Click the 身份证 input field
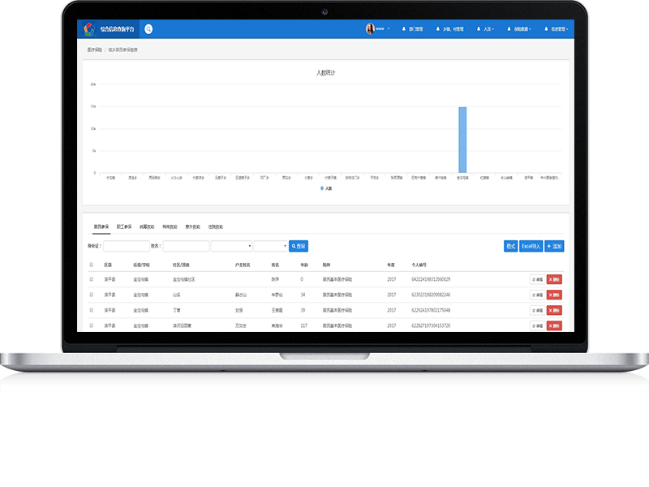The image size is (649, 487). 126,246
